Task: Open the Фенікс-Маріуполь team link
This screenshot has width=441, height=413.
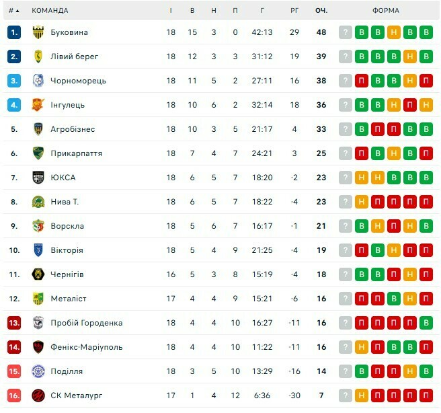Action: [86, 347]
